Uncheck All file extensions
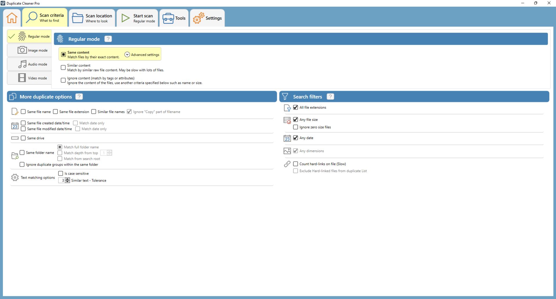The image size is (556, 299). [295, 107]
